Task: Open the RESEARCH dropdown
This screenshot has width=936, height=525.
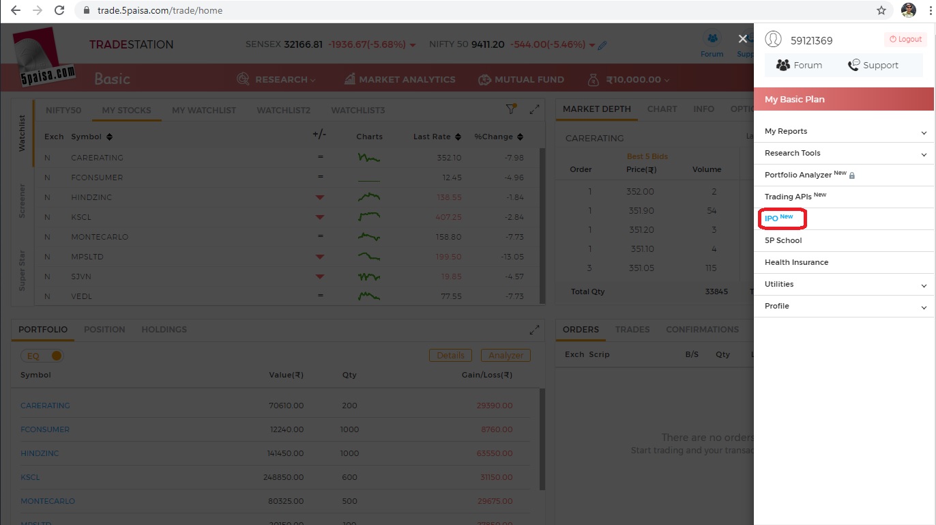Action: point(286,79)
